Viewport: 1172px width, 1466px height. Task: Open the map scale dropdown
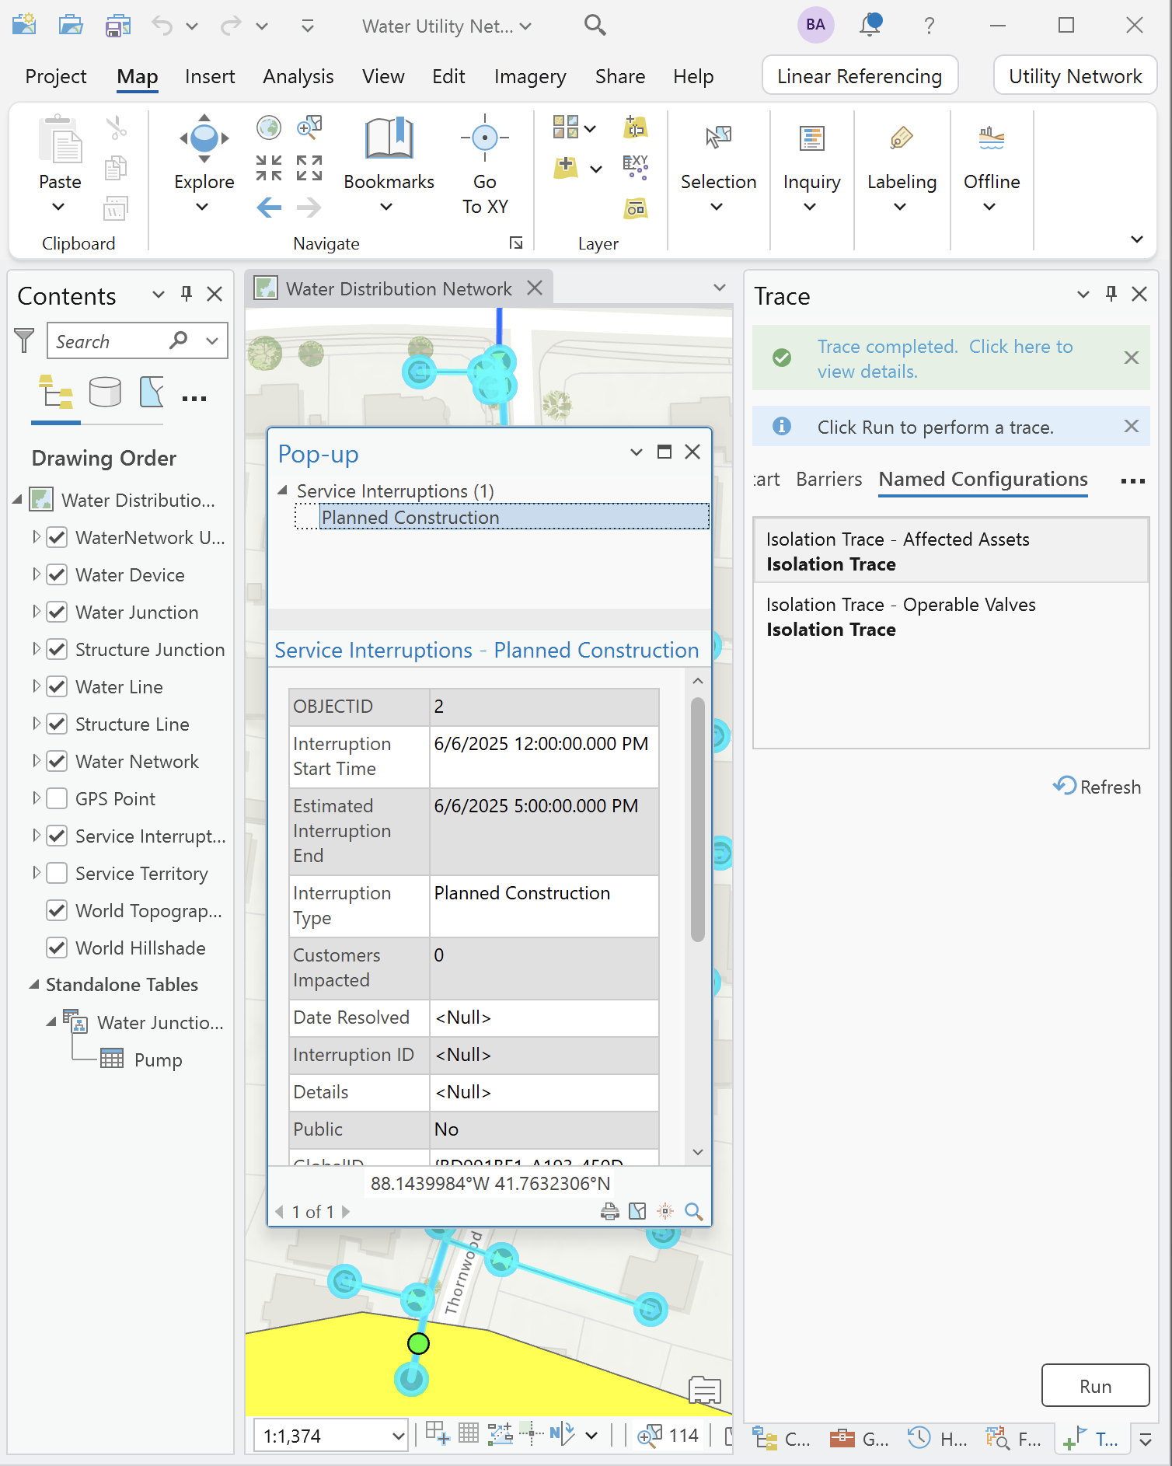398,1436
